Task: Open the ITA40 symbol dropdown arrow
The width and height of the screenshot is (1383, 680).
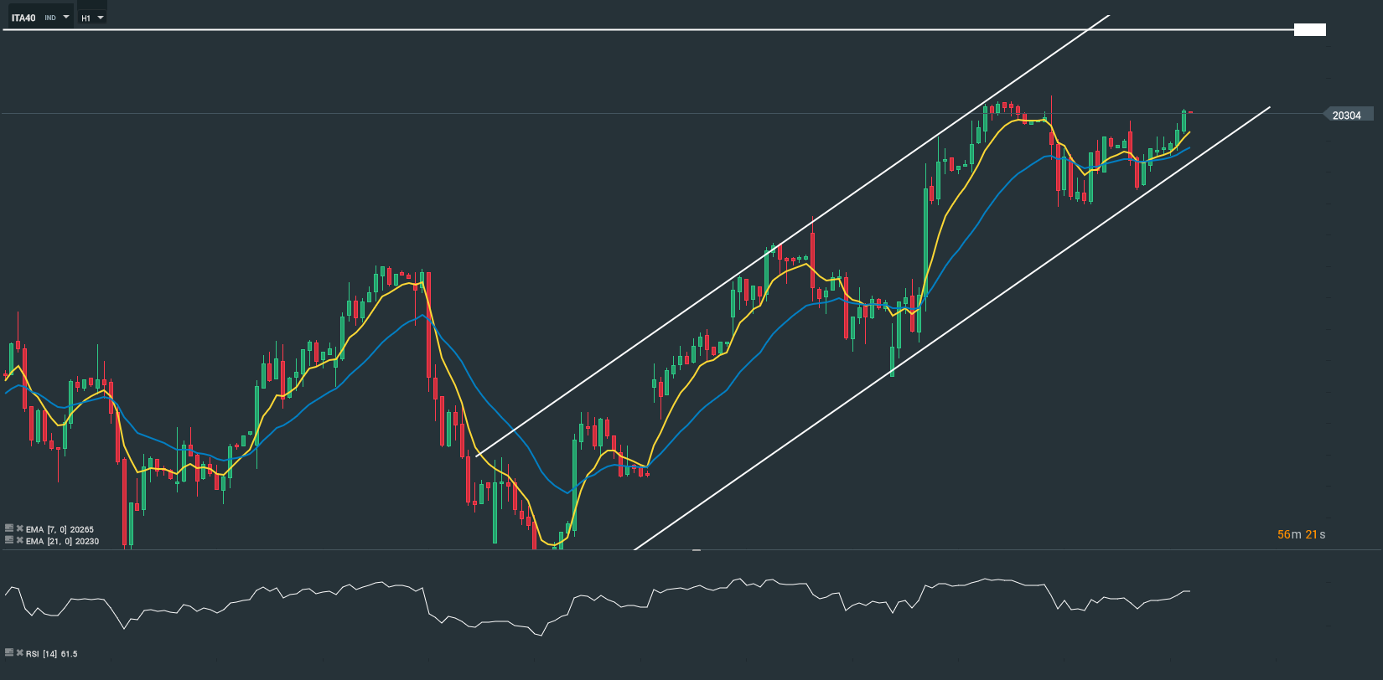Action: (66, 17)
